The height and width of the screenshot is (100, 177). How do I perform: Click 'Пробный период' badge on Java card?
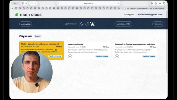tap(102, 56)
